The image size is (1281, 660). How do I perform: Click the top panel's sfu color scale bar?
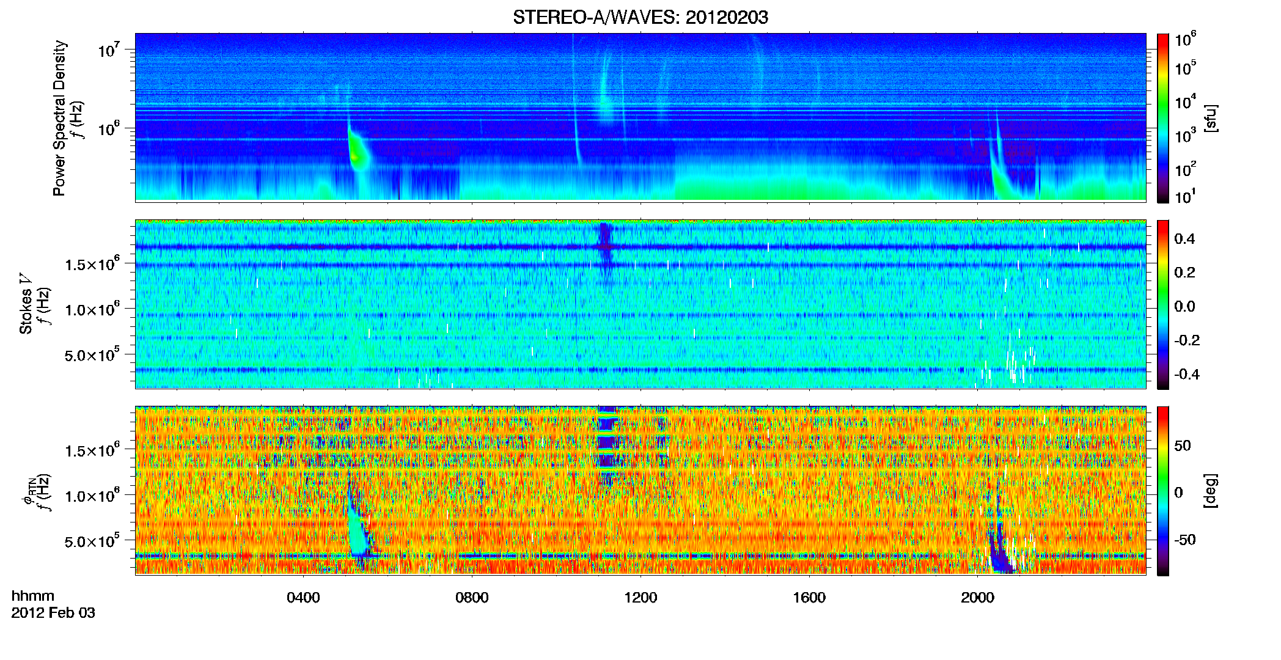[1162, 118]
